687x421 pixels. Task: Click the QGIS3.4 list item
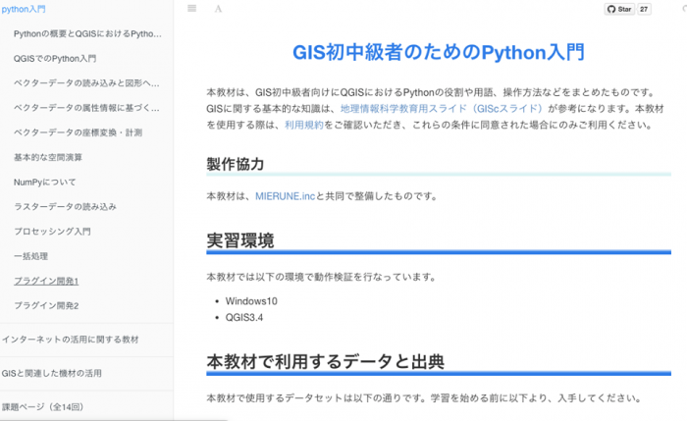coord(244,318)
